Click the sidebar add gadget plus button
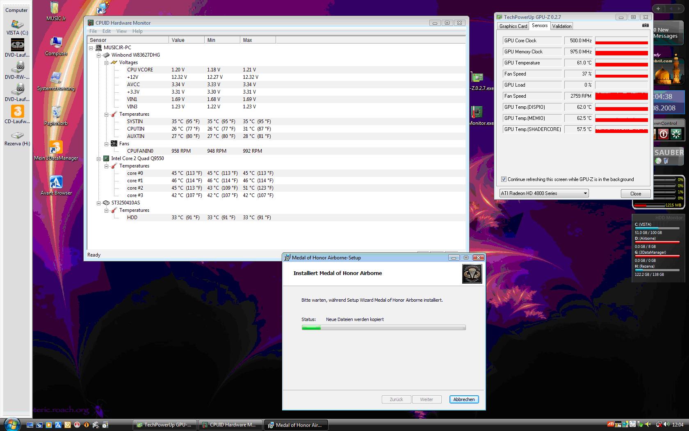 point(658,9)
